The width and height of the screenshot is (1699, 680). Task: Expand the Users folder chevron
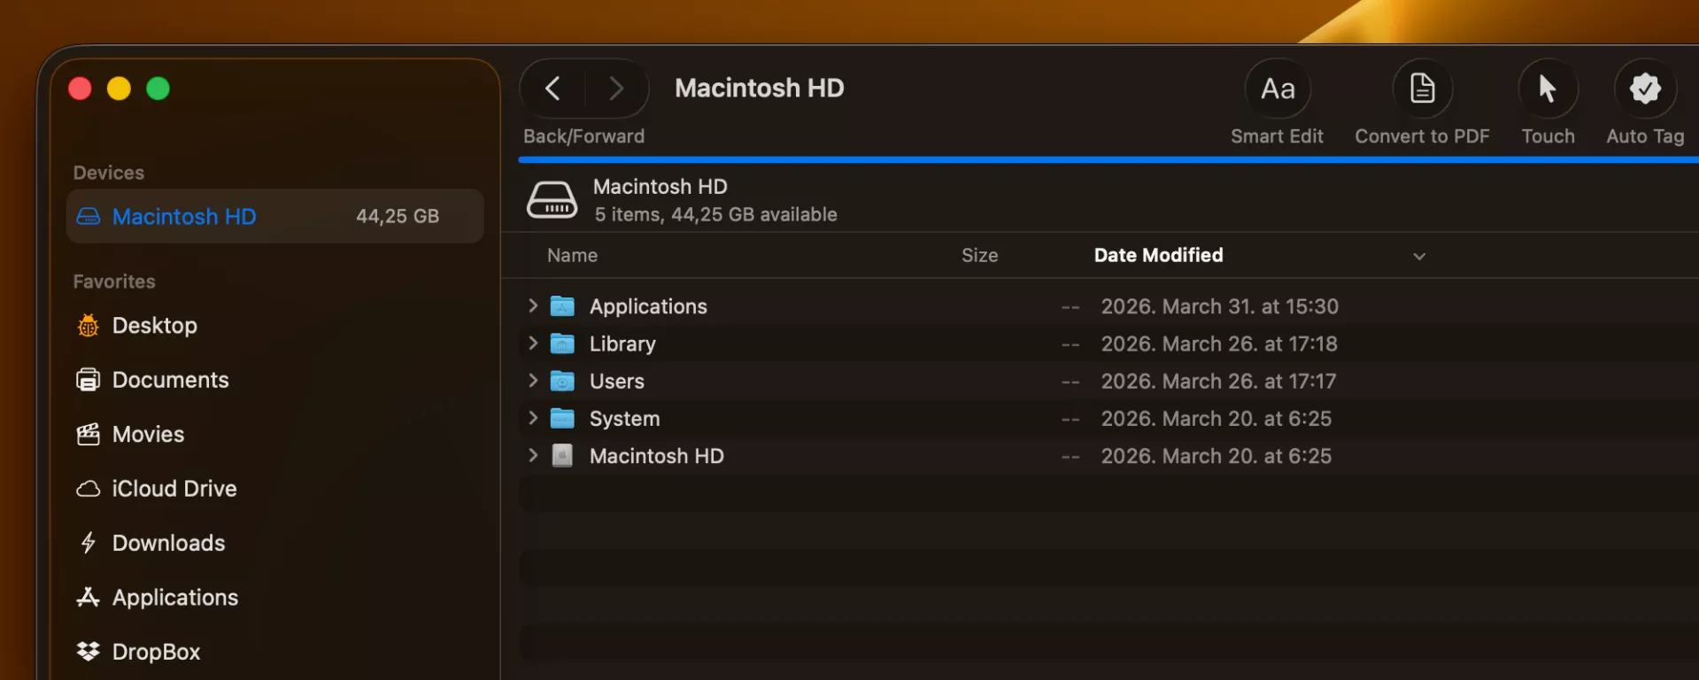(x=533, y=380)
